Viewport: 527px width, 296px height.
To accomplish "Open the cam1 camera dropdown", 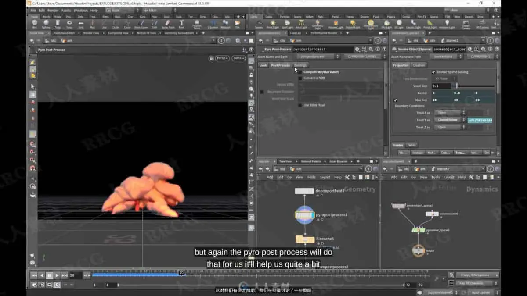I will pos(239,58).
